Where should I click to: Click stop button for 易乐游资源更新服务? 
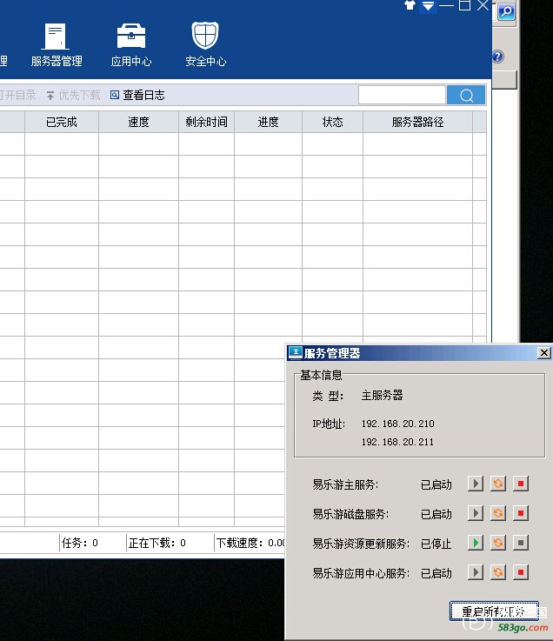[x=521, y=543]
